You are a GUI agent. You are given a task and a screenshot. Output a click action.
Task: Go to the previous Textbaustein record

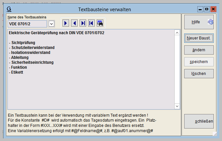click(x=74, y=23)
